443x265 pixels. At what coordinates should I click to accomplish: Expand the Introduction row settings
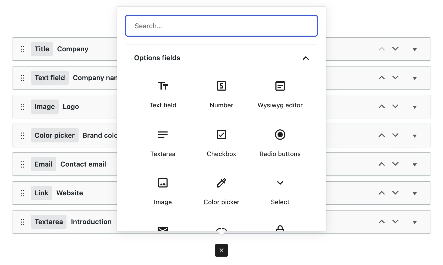tap(415, 222)
